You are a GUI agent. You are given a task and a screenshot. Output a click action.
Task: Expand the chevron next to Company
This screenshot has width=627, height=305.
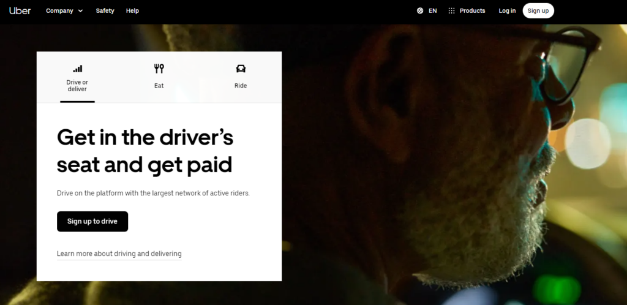click(80, 11)
